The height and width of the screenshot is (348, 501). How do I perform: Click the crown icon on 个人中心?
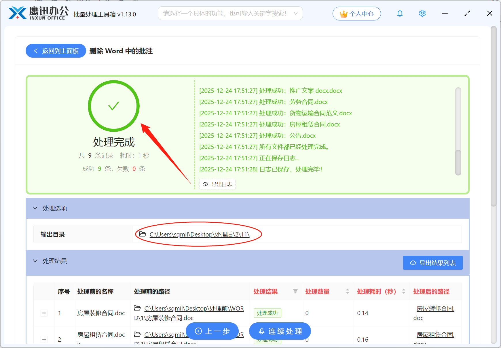pos(344,13)
